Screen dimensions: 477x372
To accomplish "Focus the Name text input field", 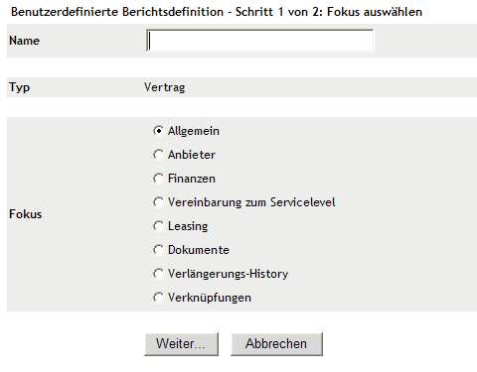I will pos(260,41).
